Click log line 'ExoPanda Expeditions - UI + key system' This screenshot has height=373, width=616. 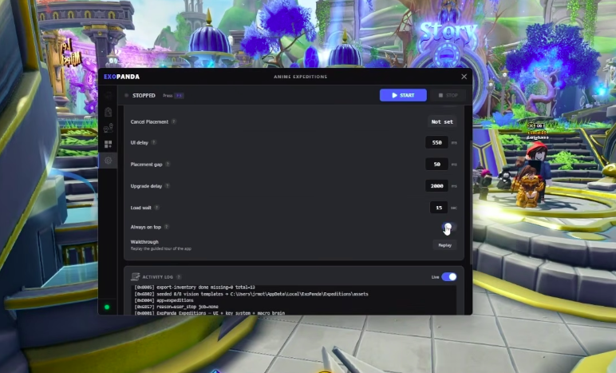coord(210,313)
